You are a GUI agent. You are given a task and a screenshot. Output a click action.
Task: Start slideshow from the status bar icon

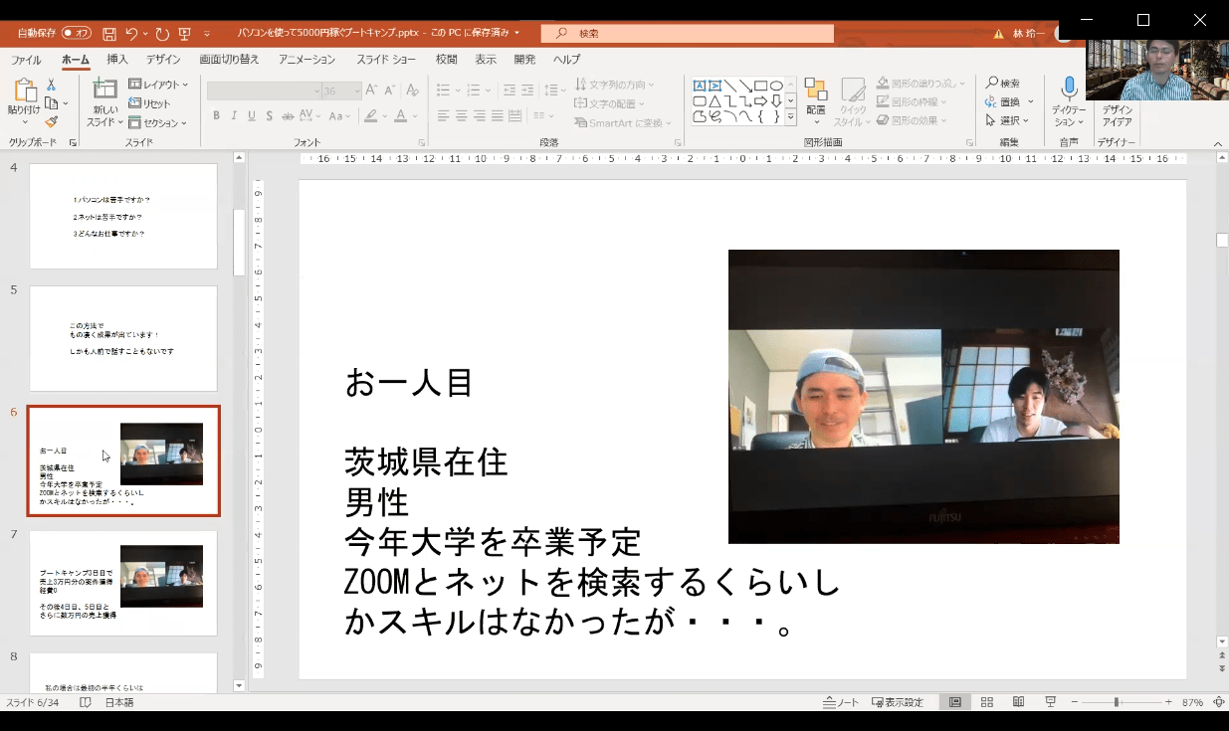tap(1050, 702)
